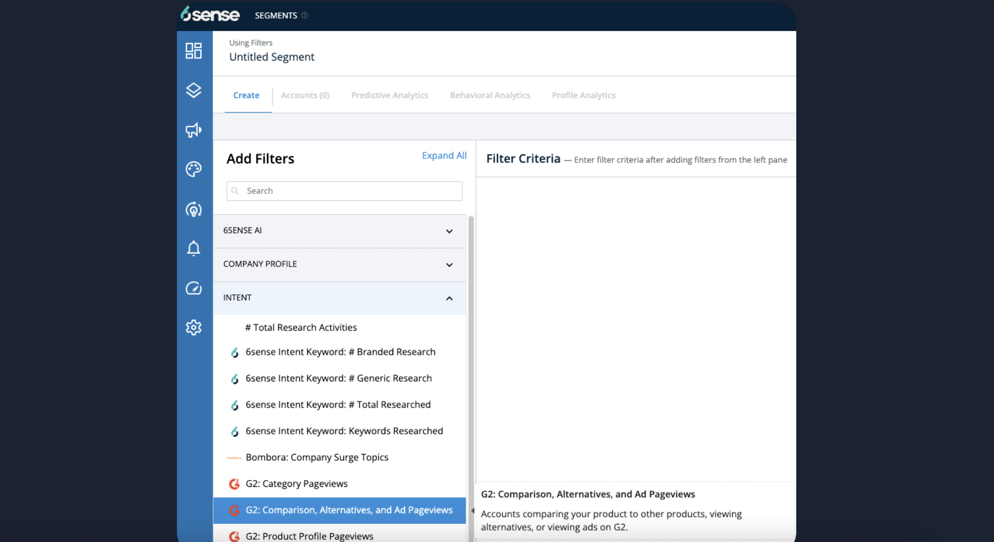Expand the COMPANY PROFILE filter section

(339, 264)
